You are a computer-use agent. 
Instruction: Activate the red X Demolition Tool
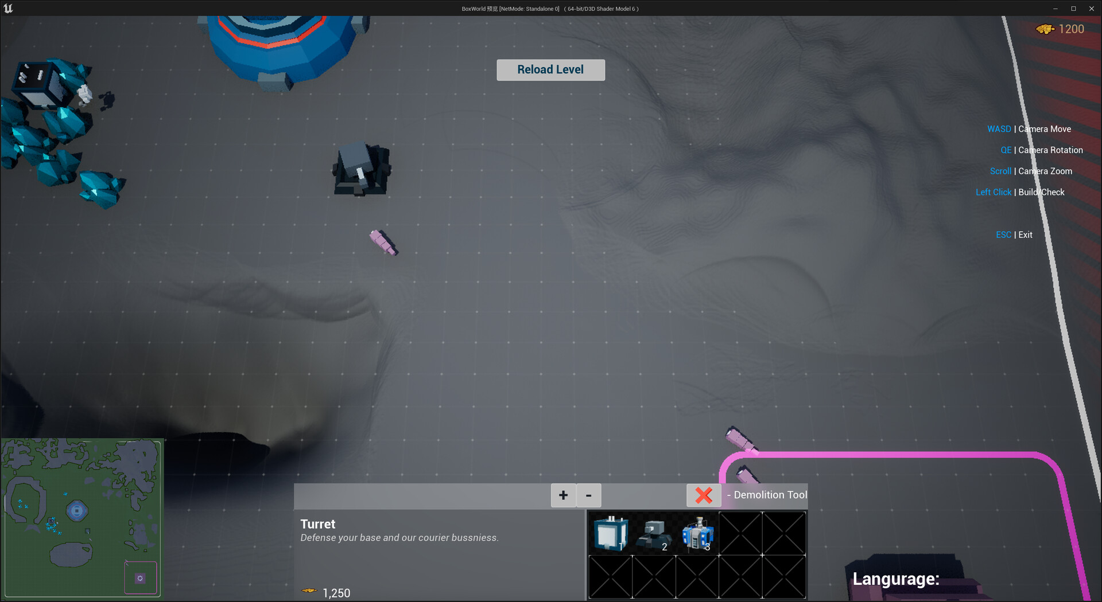(704, 495)
